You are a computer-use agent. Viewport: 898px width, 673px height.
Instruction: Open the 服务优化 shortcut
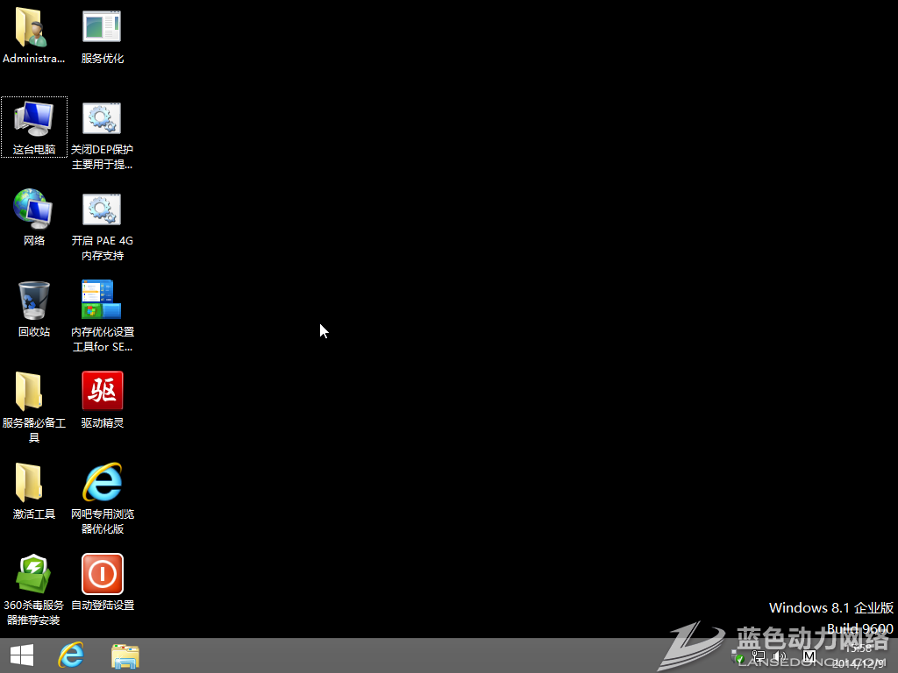pyautogui.click(x=102, y=35)
